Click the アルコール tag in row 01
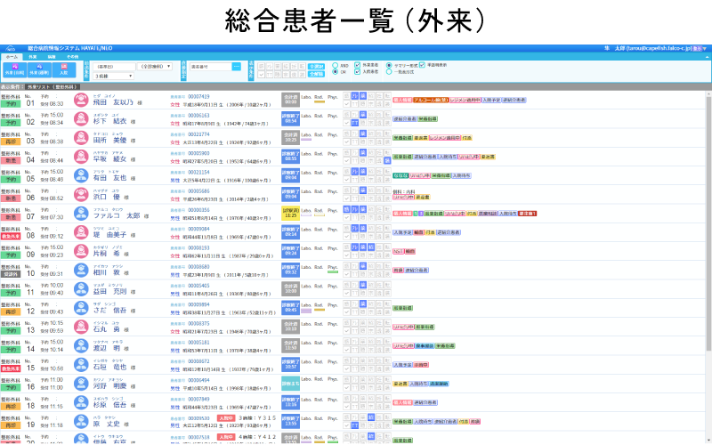 [431, 100]
